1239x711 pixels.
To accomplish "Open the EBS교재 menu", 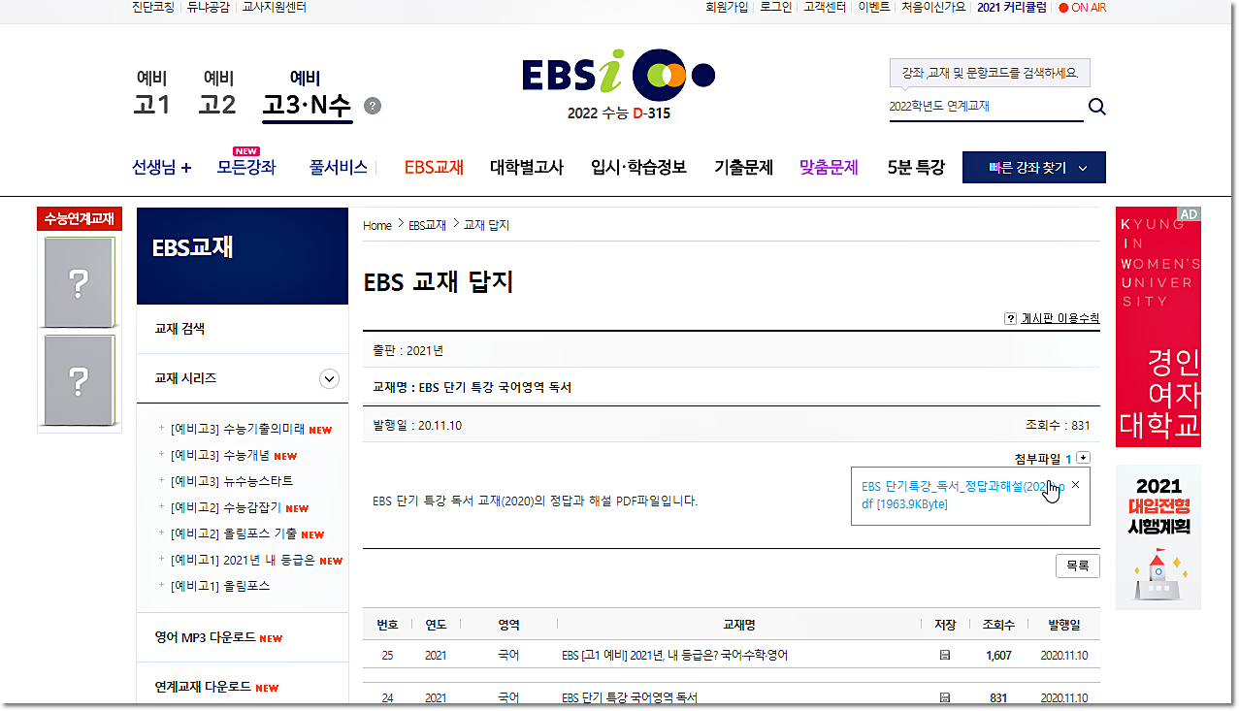I will (434, 168).
